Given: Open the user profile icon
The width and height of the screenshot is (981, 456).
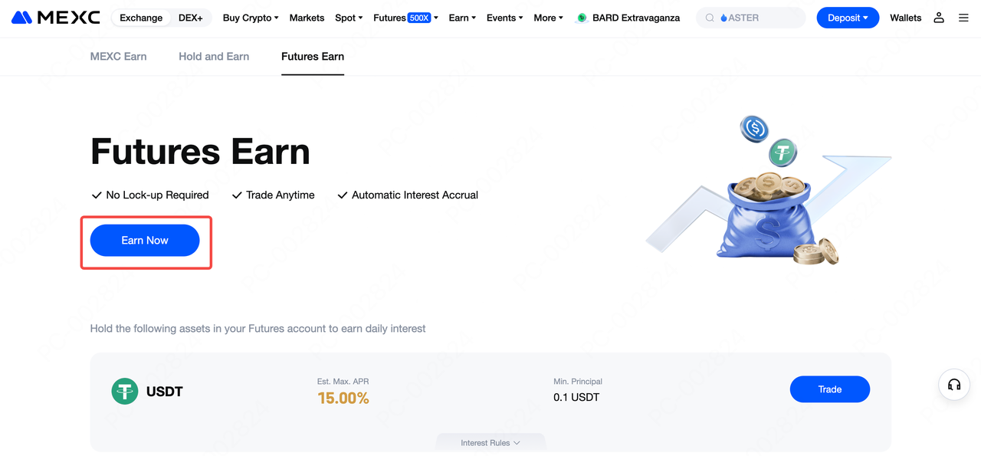Looking at the screenshot, I should (939, 18).
